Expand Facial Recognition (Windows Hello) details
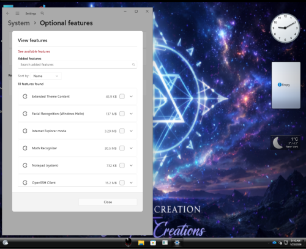The image size is (306, 249). coord(131,114)
